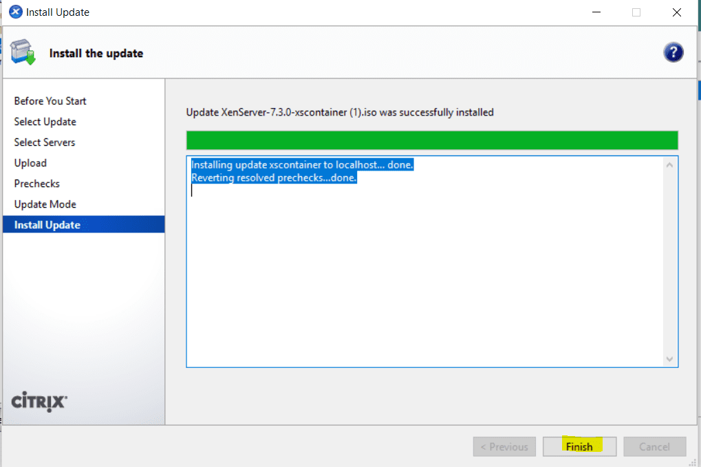The image size is (701, 467).
Task: Click the blue help question mark icon
Action: (x=673, y=52)
